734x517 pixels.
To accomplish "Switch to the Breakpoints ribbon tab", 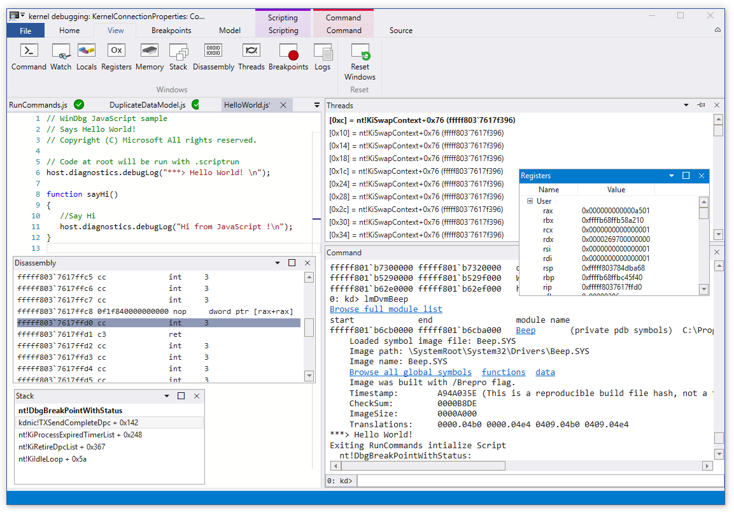I will [x=171, y=31].
